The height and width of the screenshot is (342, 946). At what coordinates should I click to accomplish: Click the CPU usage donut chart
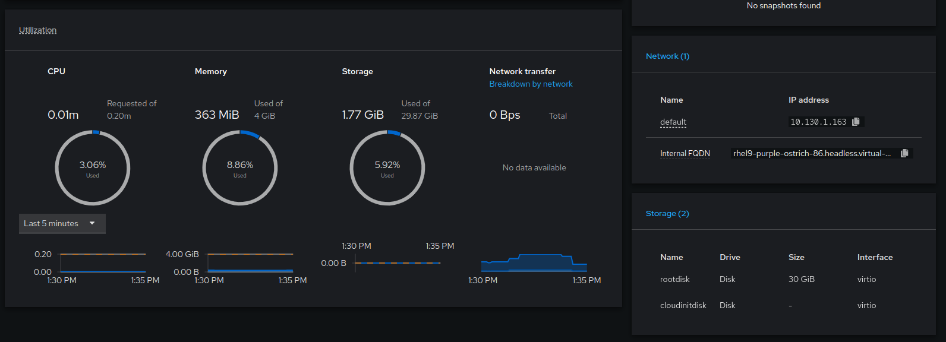93,168
